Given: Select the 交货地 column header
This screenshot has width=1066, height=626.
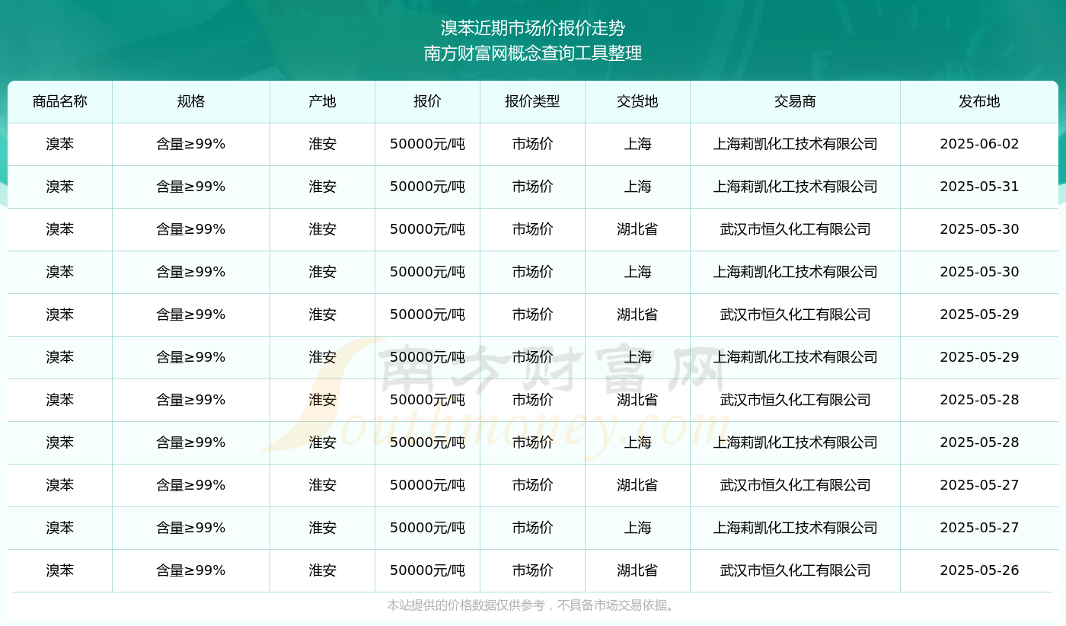Looking at the screenshot, I should [x=638, y=101].
